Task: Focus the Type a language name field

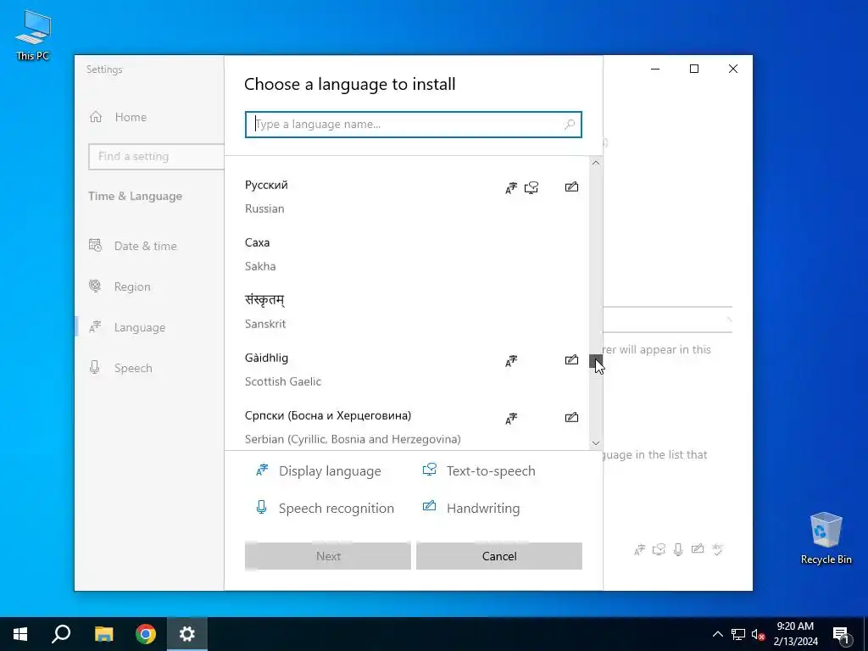Action: [x=413, y=125]
